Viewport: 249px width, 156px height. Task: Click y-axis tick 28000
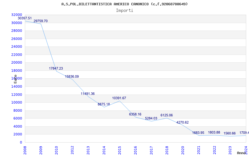17,31
